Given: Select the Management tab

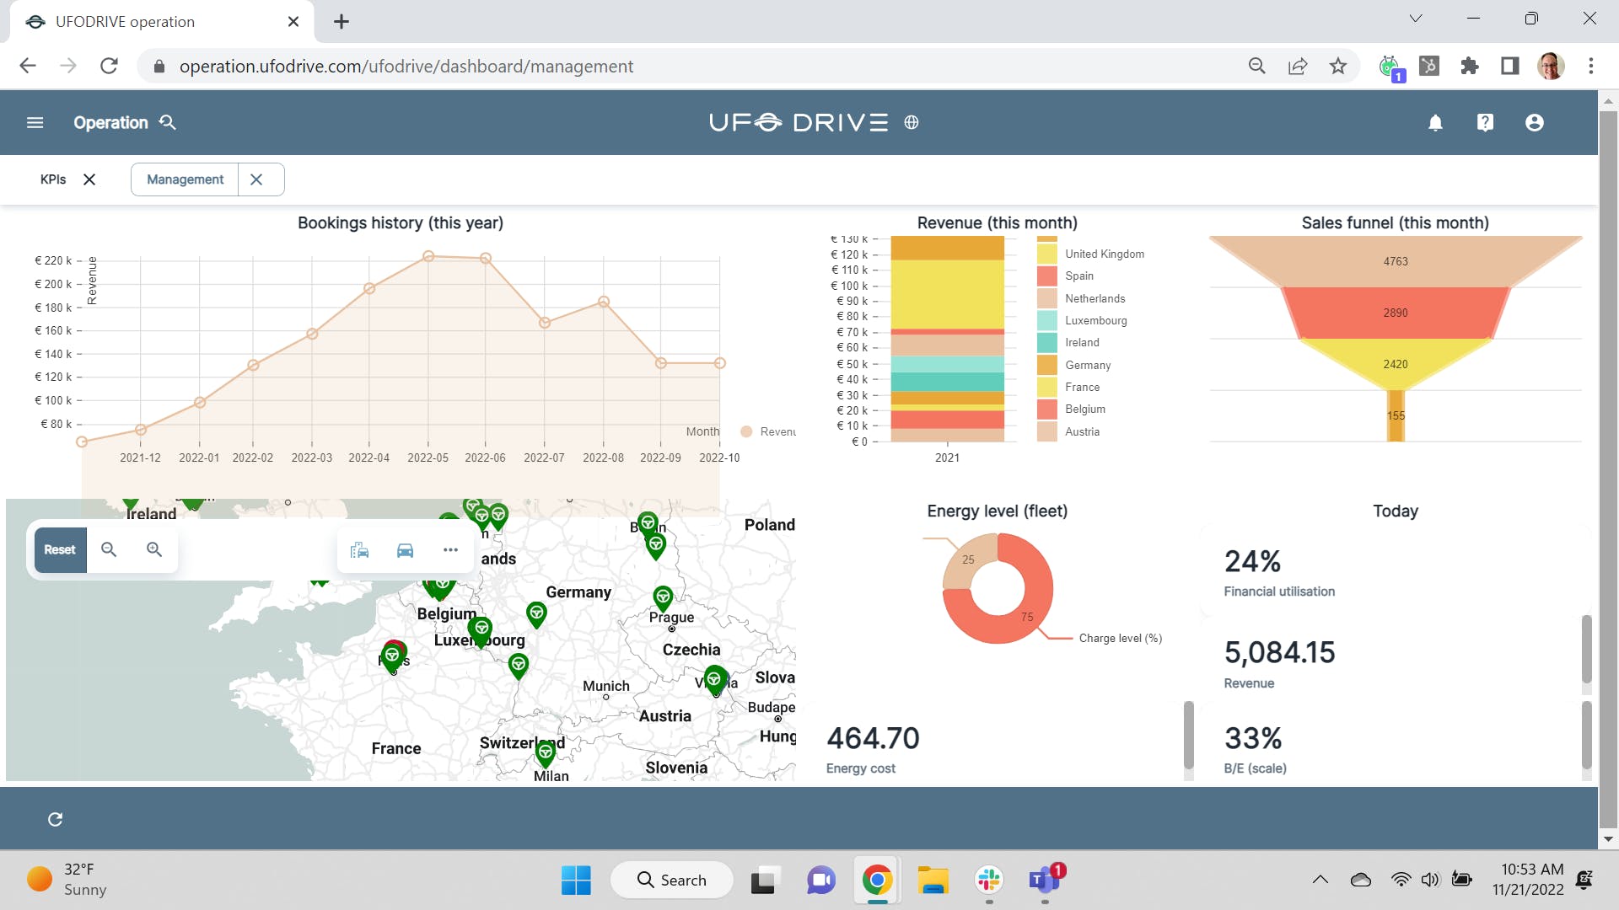Looking at the screenshot, I should 185,179.
